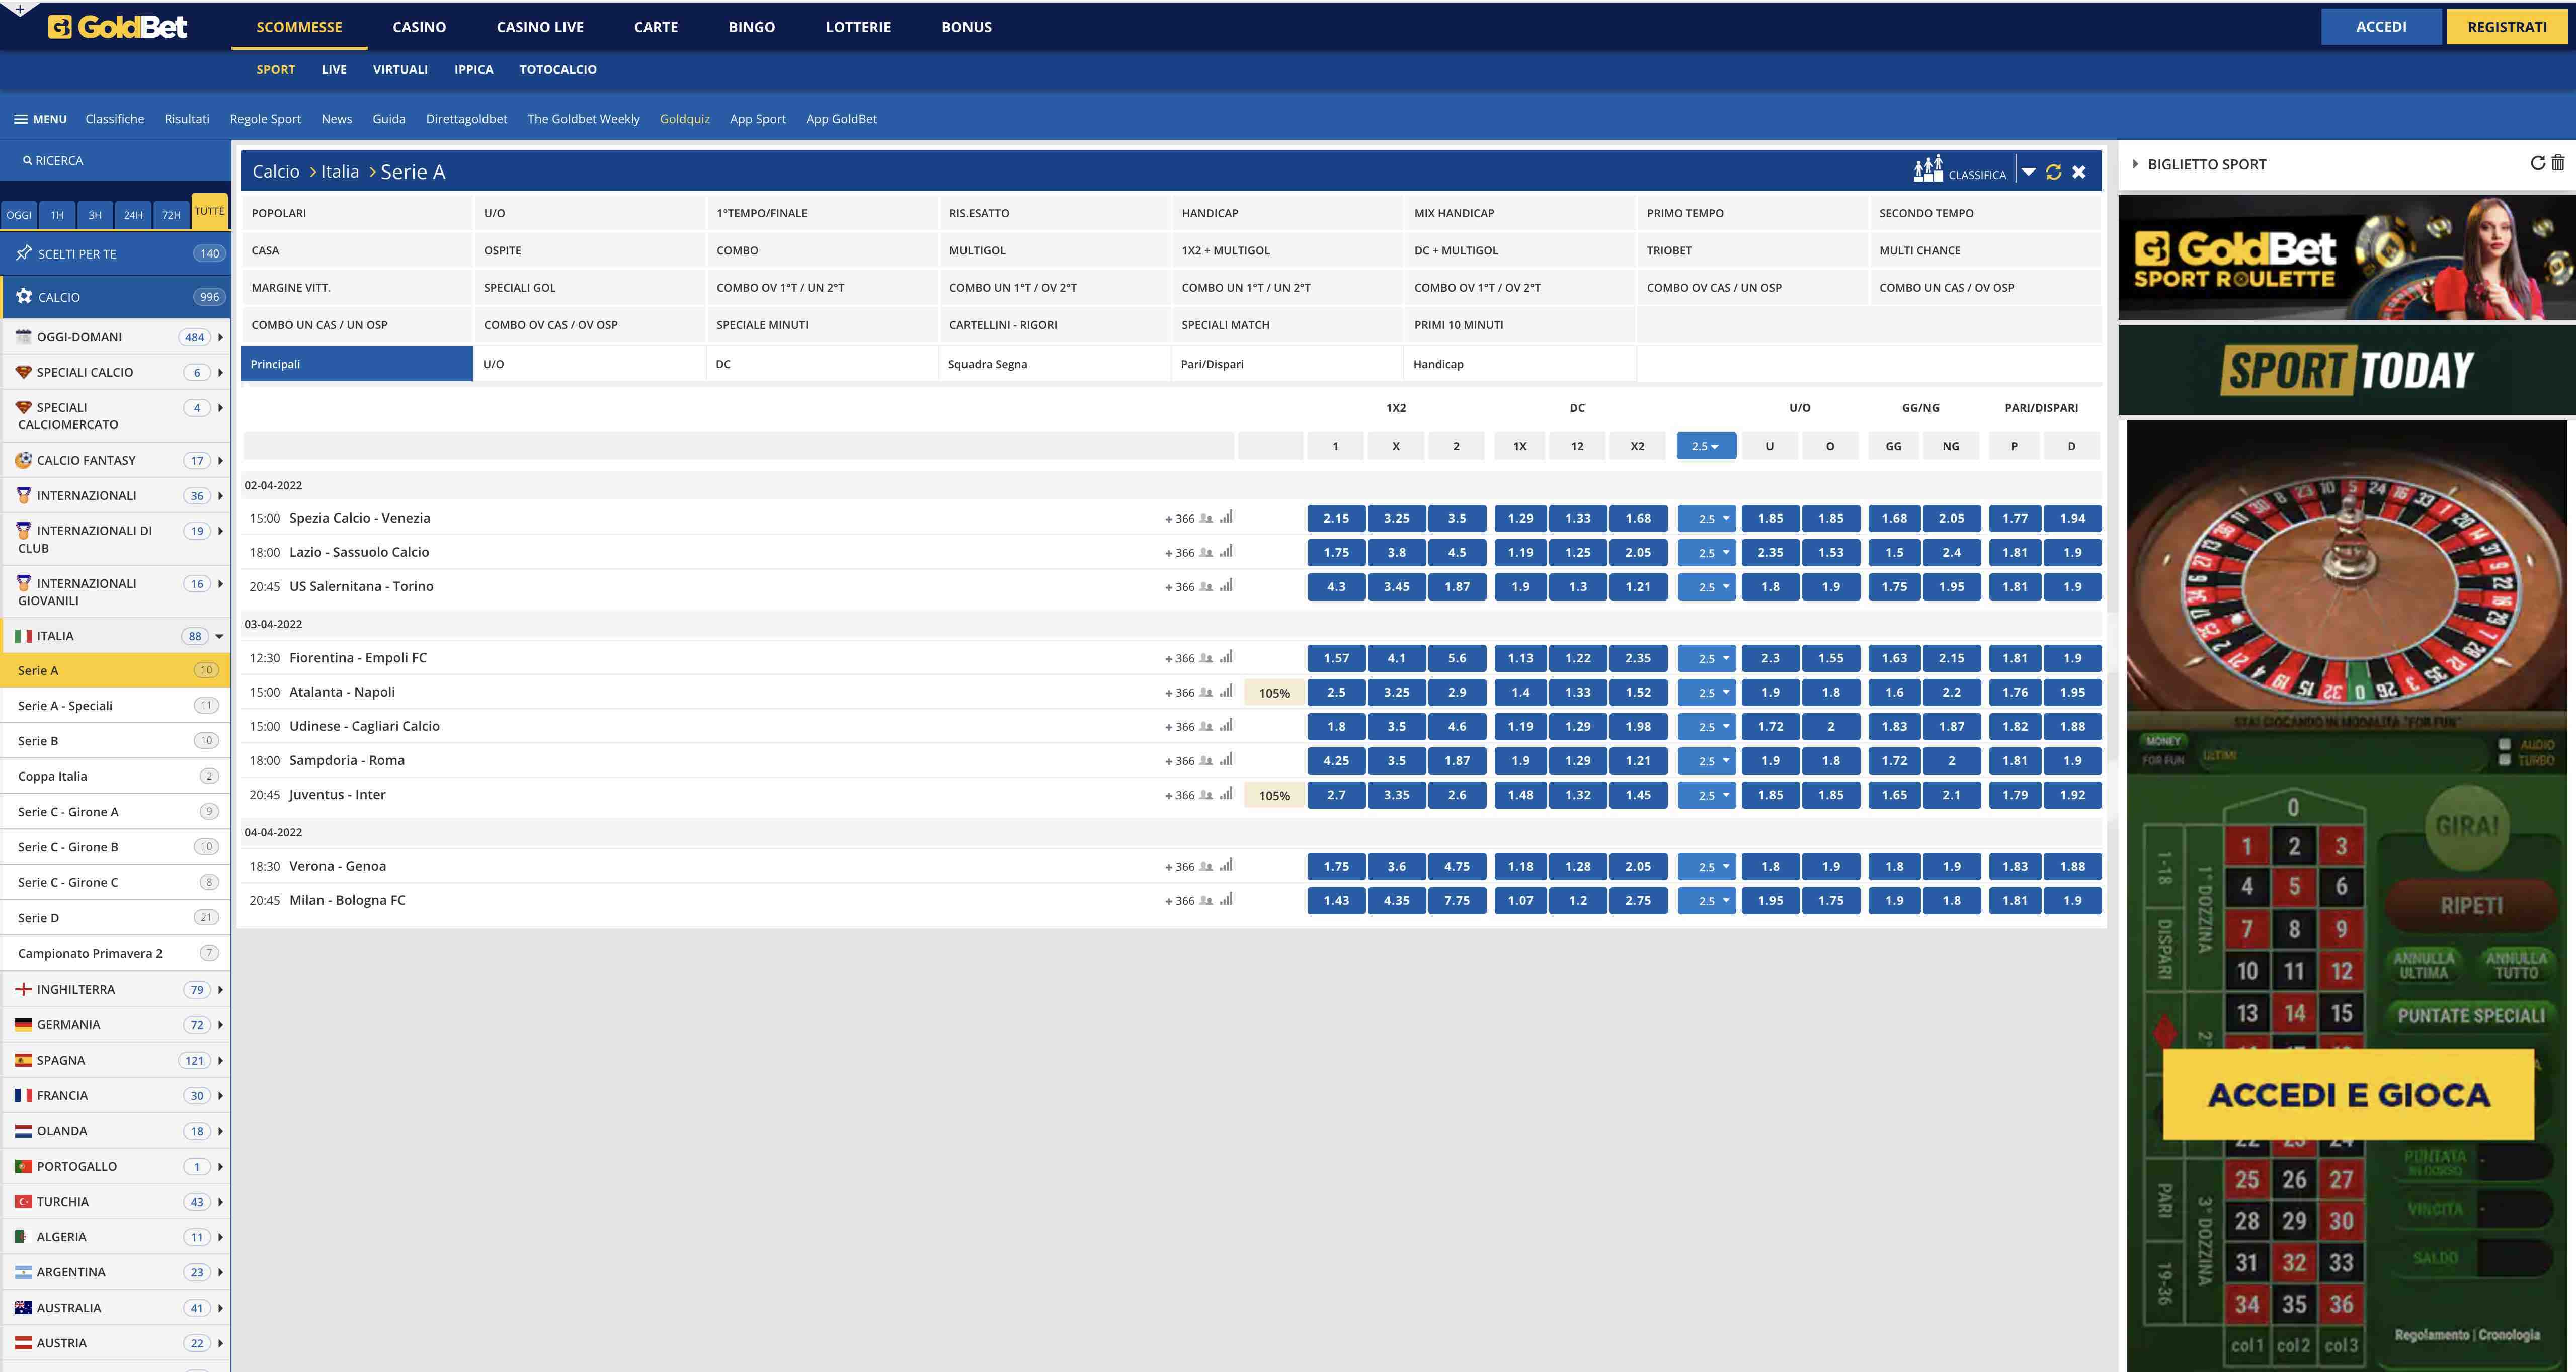Open statistics bars icon for Juventus - Inter
The height and width of the screenshot is (1372, 2576).
[x=1226, y=795]
